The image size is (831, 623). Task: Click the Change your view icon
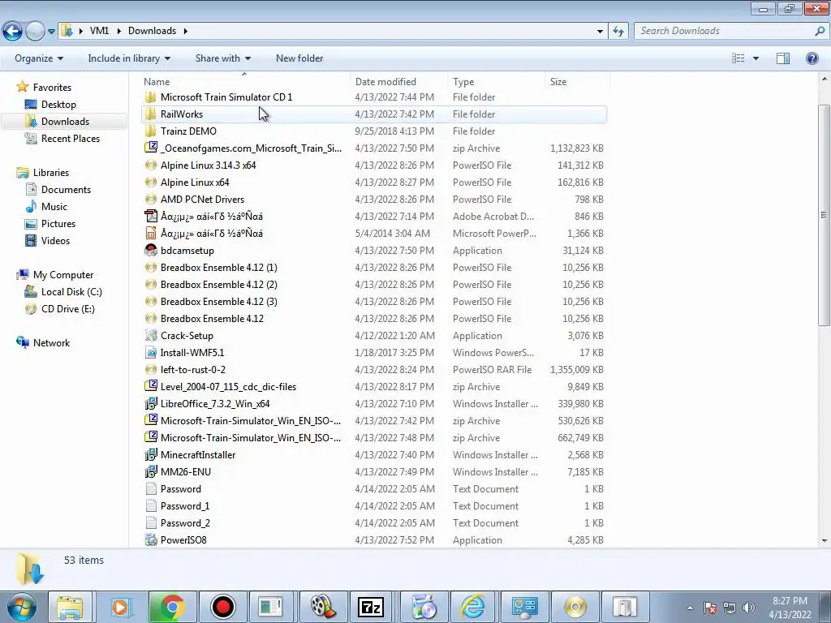coord(738,58)
